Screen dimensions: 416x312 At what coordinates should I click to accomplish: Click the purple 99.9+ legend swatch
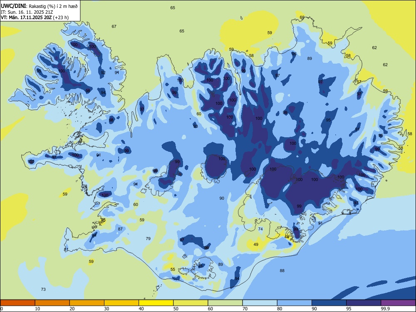[x=398, y=303]
